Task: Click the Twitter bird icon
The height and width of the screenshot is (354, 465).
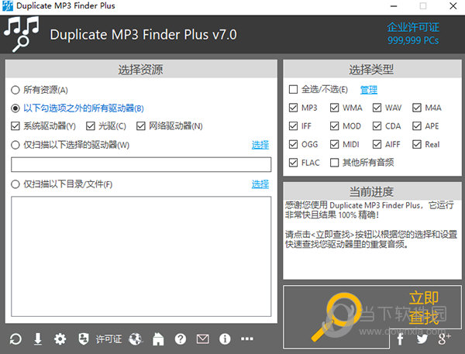Action: pos(422,339)
